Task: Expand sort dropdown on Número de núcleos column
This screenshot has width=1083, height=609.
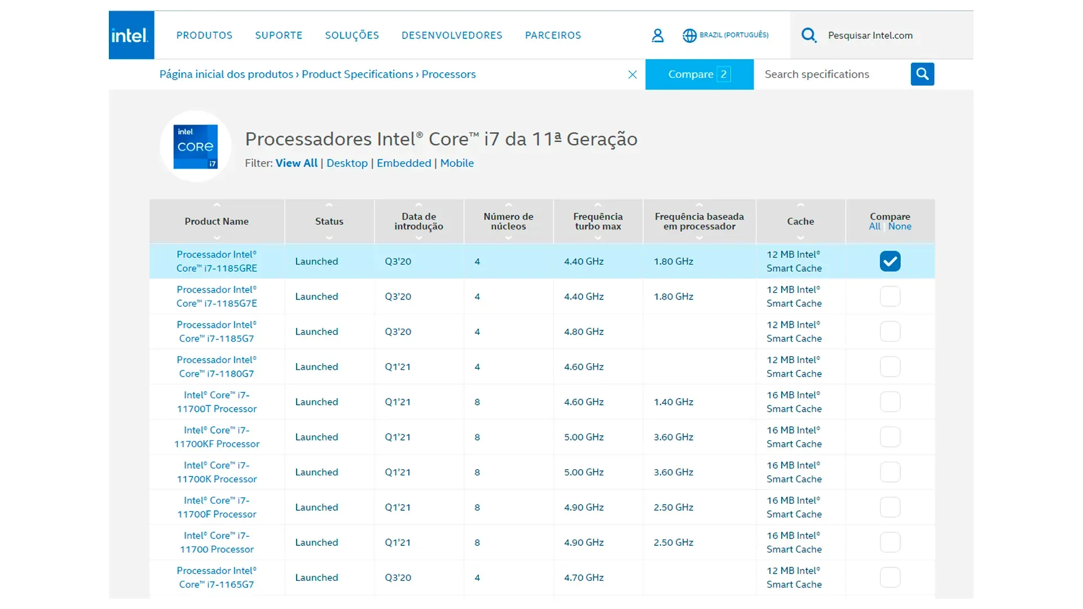Action: click(x=508, y=237)
